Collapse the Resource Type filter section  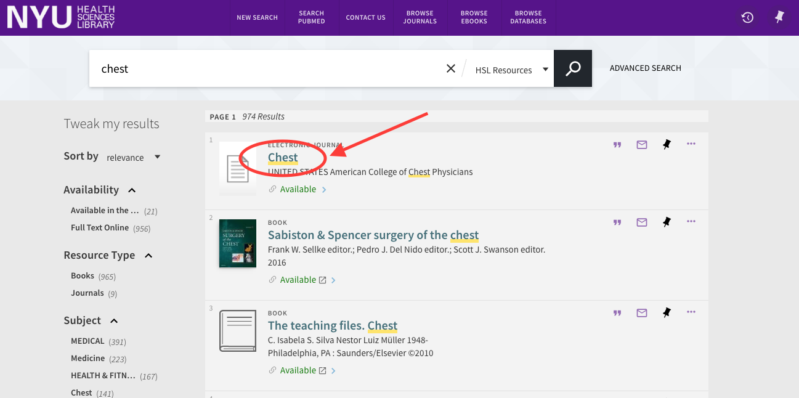coord(148,256)
